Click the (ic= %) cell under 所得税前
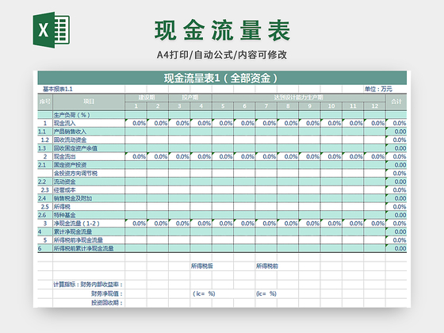Screen dimensions: 444x333 pos(266,293)
